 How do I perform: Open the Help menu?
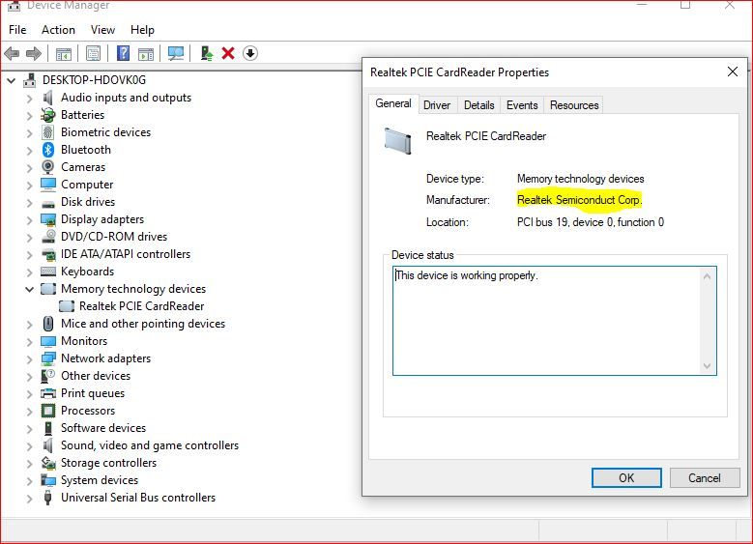pos(143,30)
